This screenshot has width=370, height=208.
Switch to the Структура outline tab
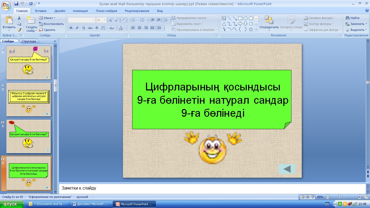[x=29, y=41]
